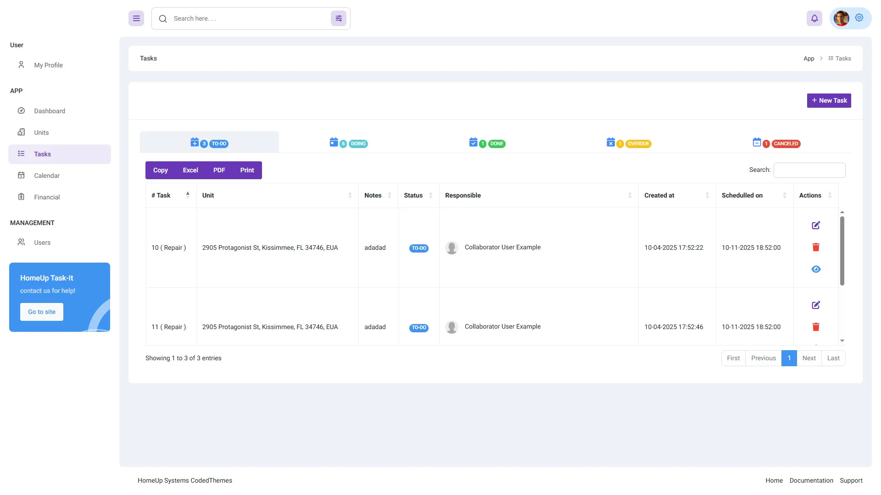Switch to the DOING tab
Image resolution: width=881 pixels, height=495 pixels.
coord(349,143)
